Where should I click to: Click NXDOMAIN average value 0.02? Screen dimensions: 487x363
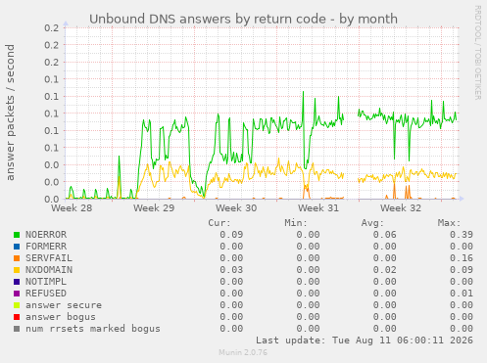(384, 270)
